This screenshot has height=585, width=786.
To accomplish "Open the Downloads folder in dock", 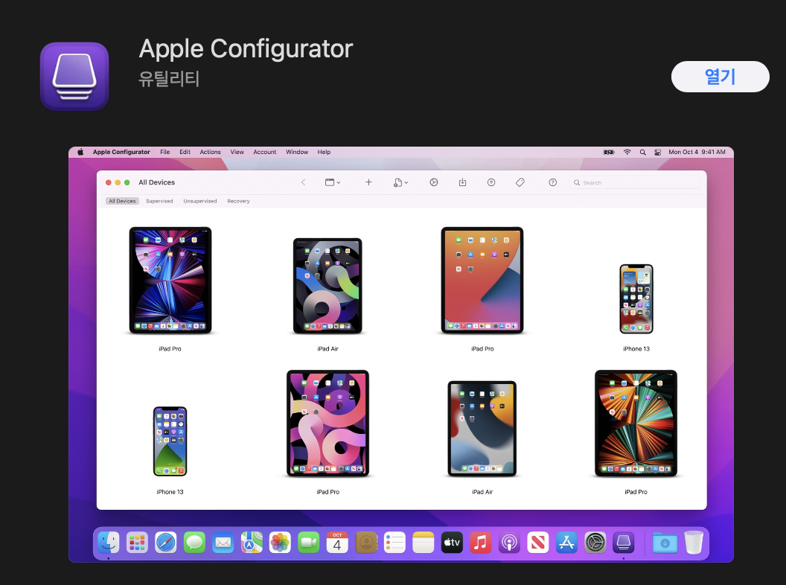I will 665,543.
